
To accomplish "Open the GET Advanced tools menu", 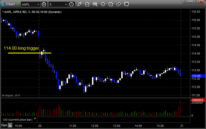I will point(95,4).
